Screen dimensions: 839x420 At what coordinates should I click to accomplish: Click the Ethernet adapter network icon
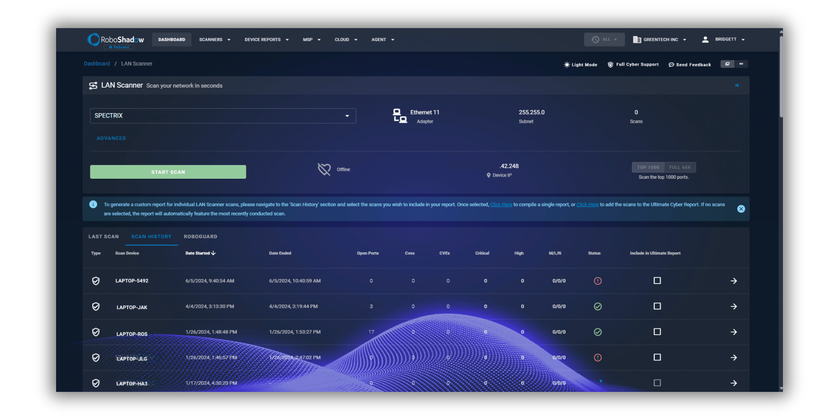pos(400,116)
